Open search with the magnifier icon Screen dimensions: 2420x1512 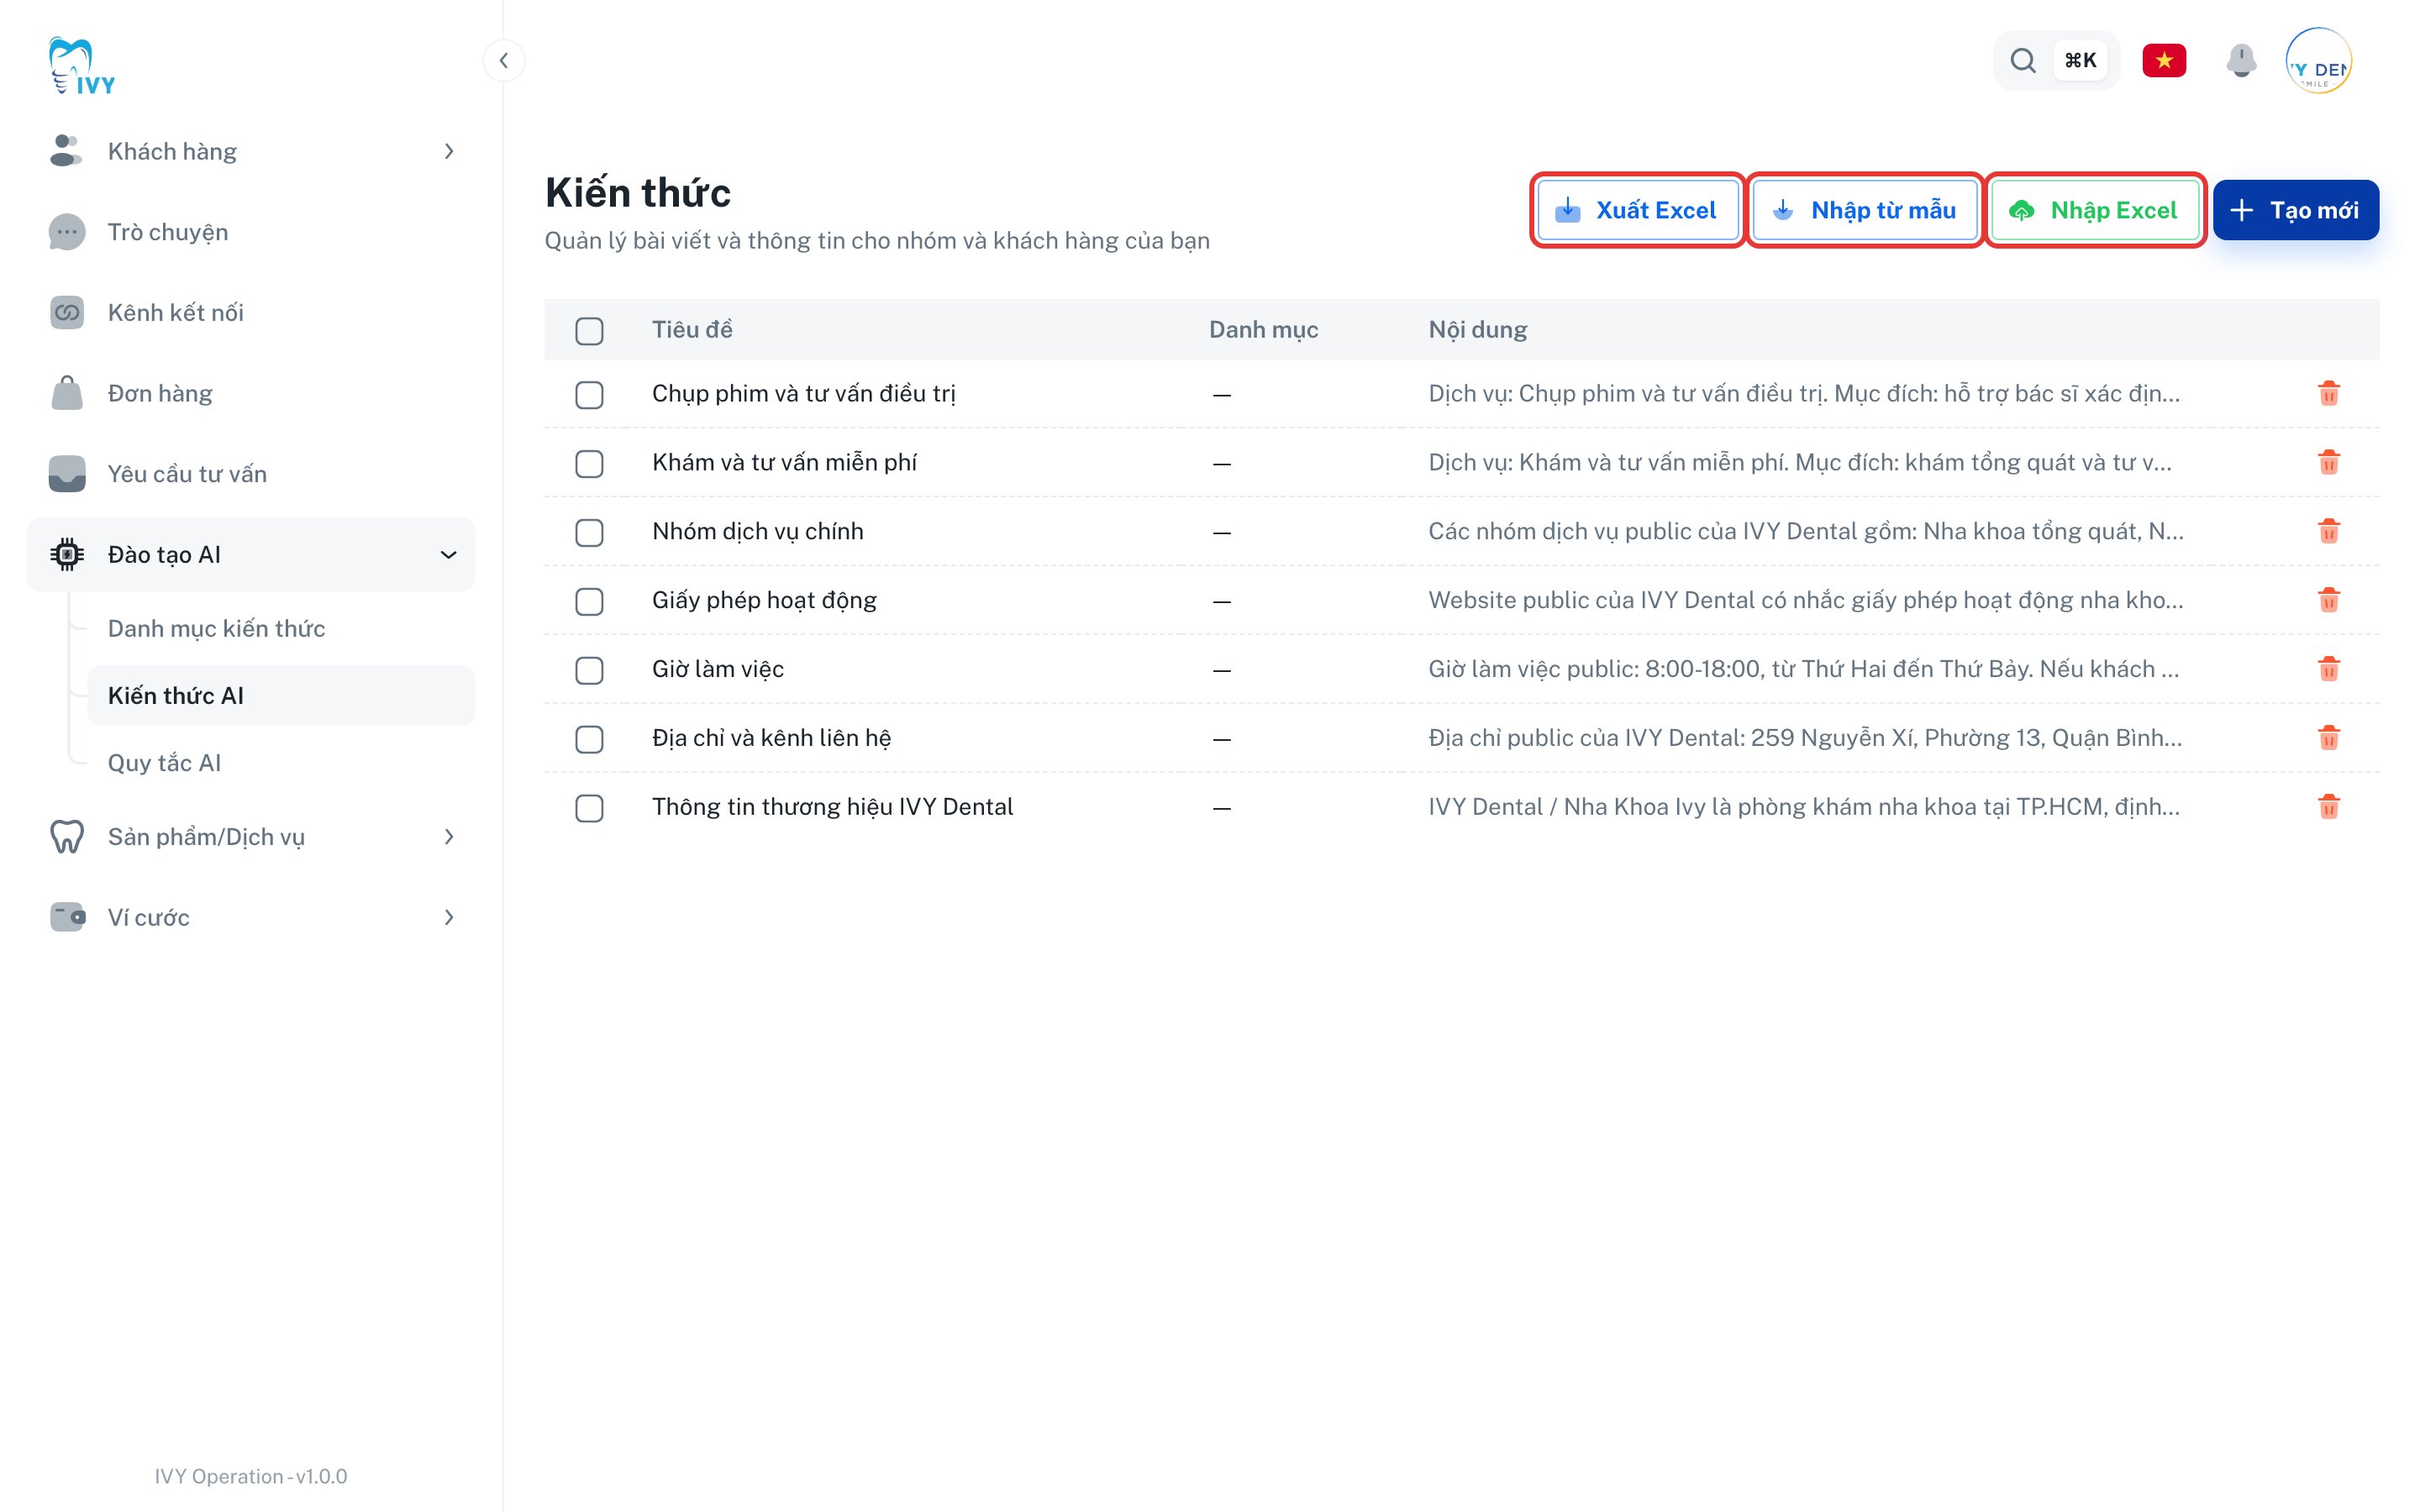click(x=2023, y=61)
